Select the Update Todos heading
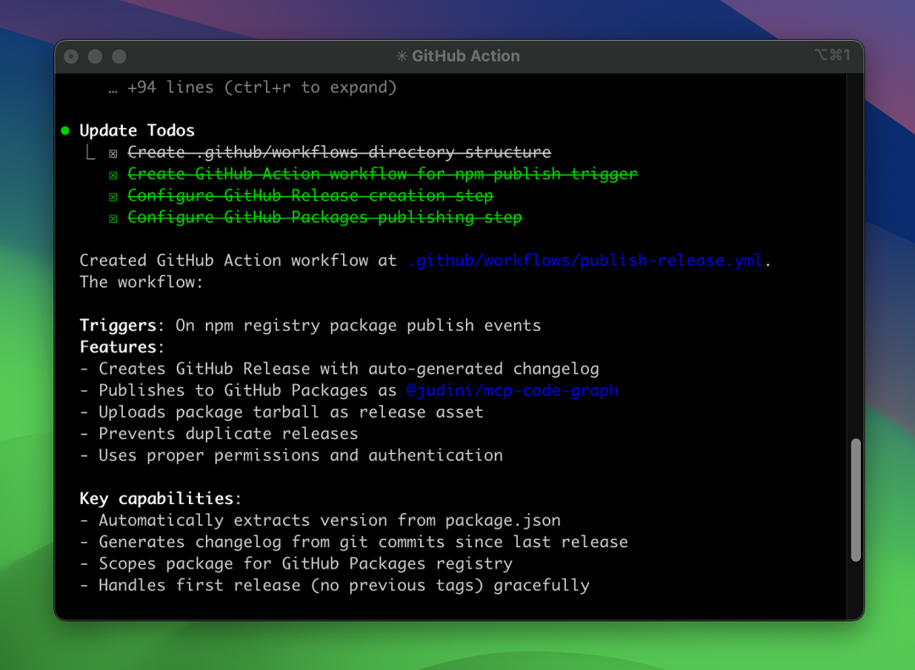This screenshot has height=670, width=915. coord(137,130)
